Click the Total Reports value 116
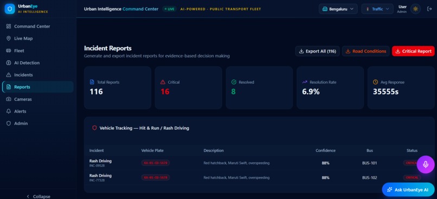This screenshot has width=437, height=199. tap(96, 91)
